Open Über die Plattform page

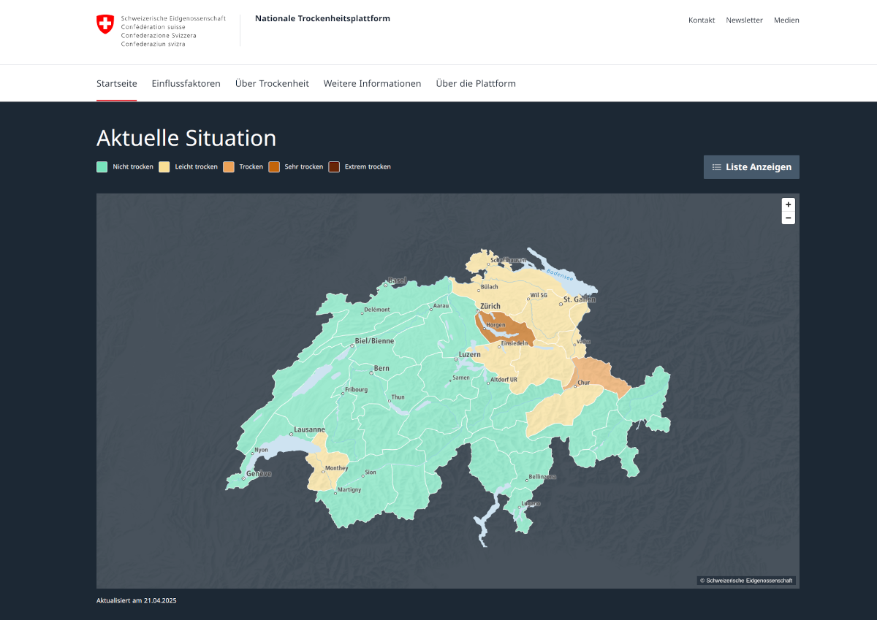tap(476, 83)
